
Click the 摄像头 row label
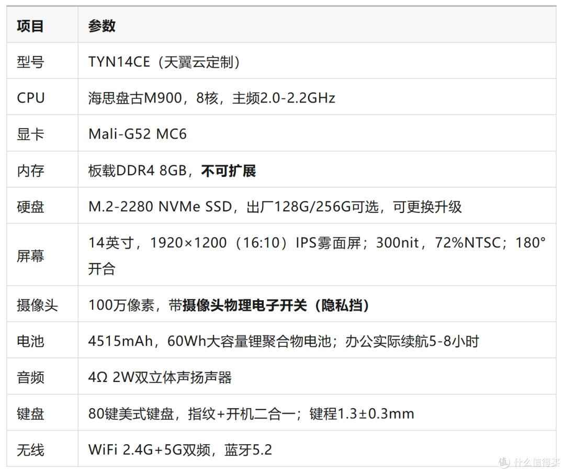(37, 305)
